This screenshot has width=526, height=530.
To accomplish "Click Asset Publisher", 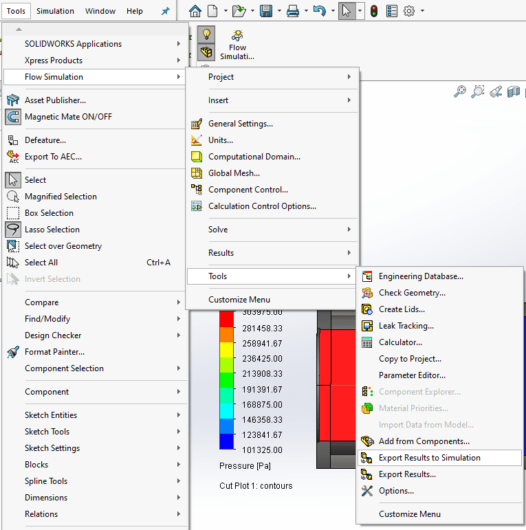I will [96, 100].
